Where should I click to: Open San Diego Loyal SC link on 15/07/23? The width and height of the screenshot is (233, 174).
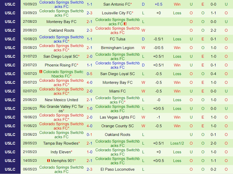point(117,74)
